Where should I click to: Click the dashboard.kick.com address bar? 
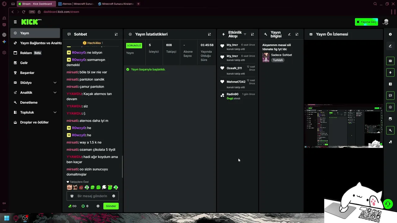point(61,12)
